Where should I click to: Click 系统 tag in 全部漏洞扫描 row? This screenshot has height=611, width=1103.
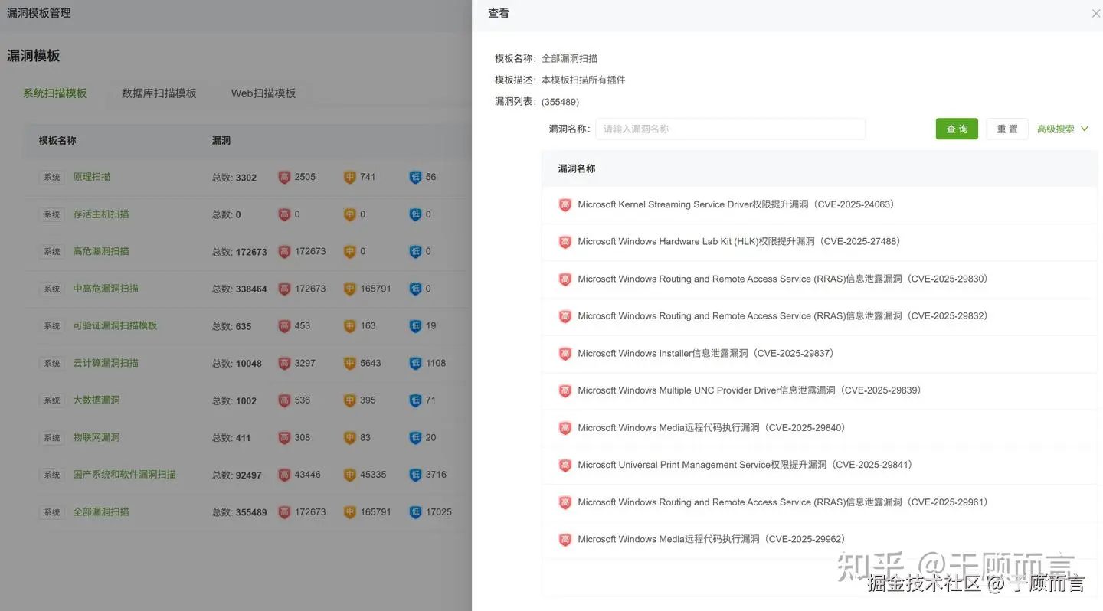pyautogui.click(x=52, y=512)
